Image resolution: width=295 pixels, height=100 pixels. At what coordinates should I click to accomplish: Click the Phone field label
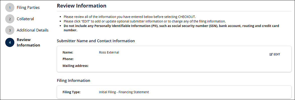[68, 59]
